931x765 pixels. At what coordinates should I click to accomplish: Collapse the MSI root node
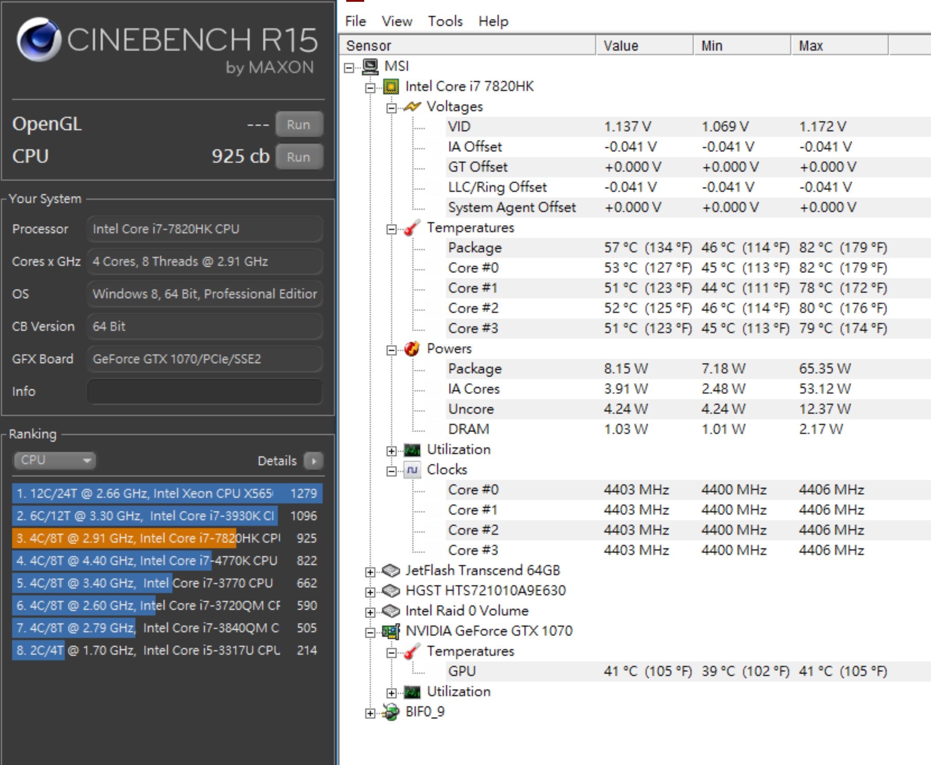coord(349,68)
